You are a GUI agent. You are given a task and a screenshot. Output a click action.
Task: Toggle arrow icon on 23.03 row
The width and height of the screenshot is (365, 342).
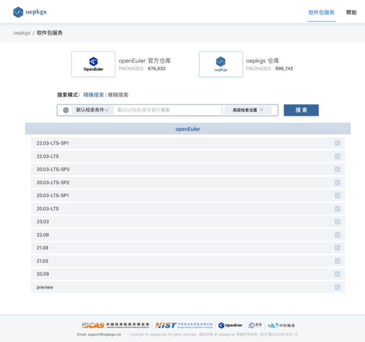(338, 221)
